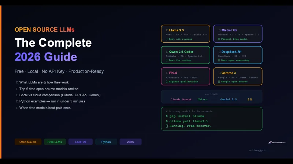Click the Open Source tag

click(x=28, y=142)
